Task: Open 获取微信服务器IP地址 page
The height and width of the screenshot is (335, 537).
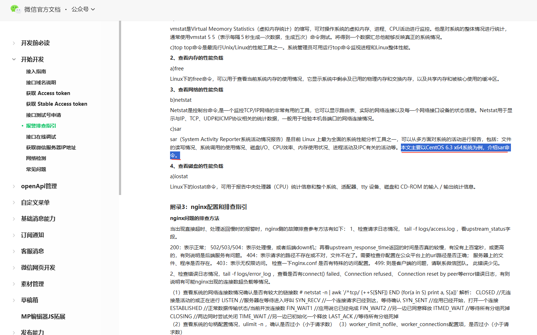Action: 51,147
